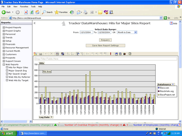Click the browser Stop icon
The width and height of the screenshot is (182, 136).
point(26,12)
